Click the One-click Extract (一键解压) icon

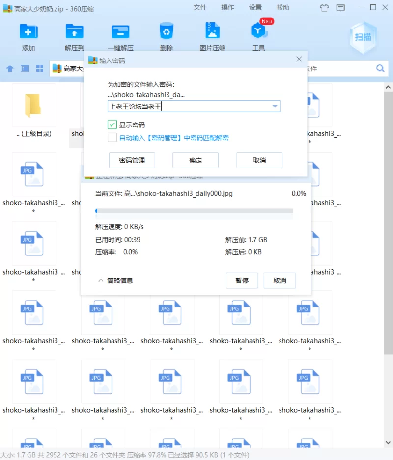click(120, 32)
